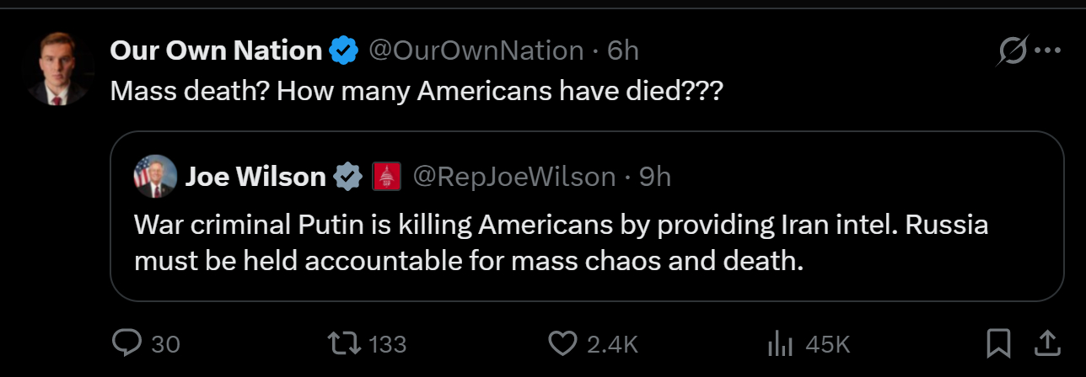Open the Our Own Nation display name

tap(217, 50)
